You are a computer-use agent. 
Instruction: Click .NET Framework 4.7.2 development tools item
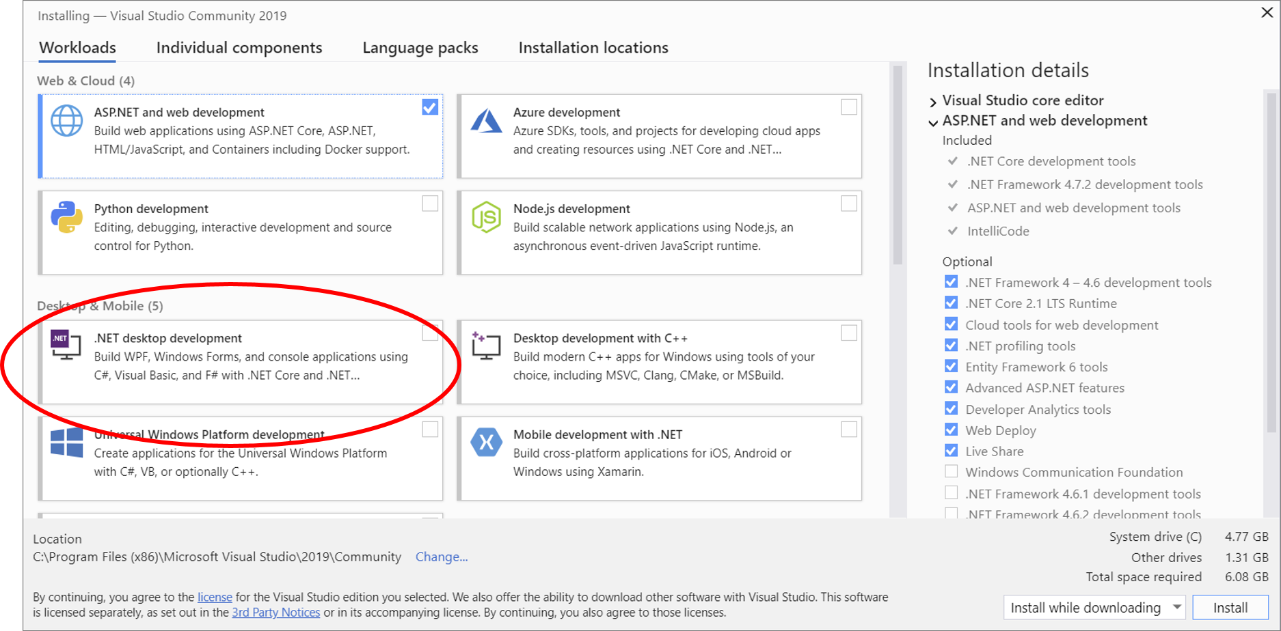click(1085, 184)
